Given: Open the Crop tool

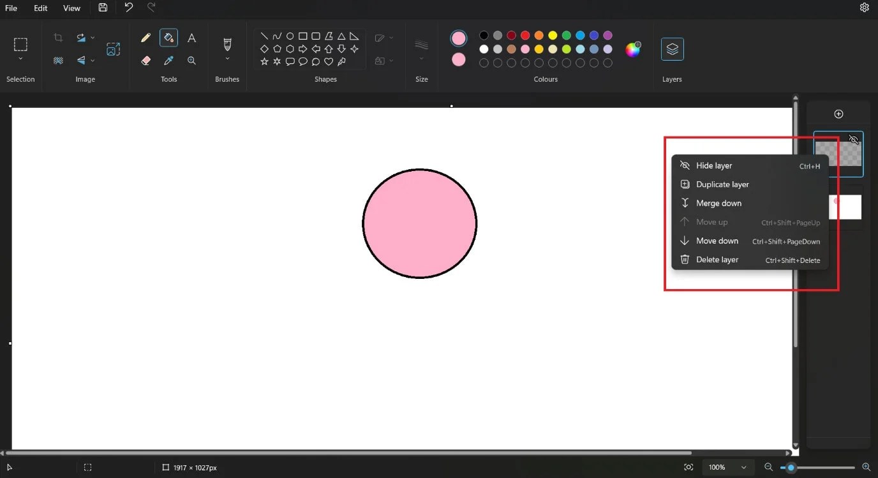Looking at the screenshot, I should click(58, 37).
